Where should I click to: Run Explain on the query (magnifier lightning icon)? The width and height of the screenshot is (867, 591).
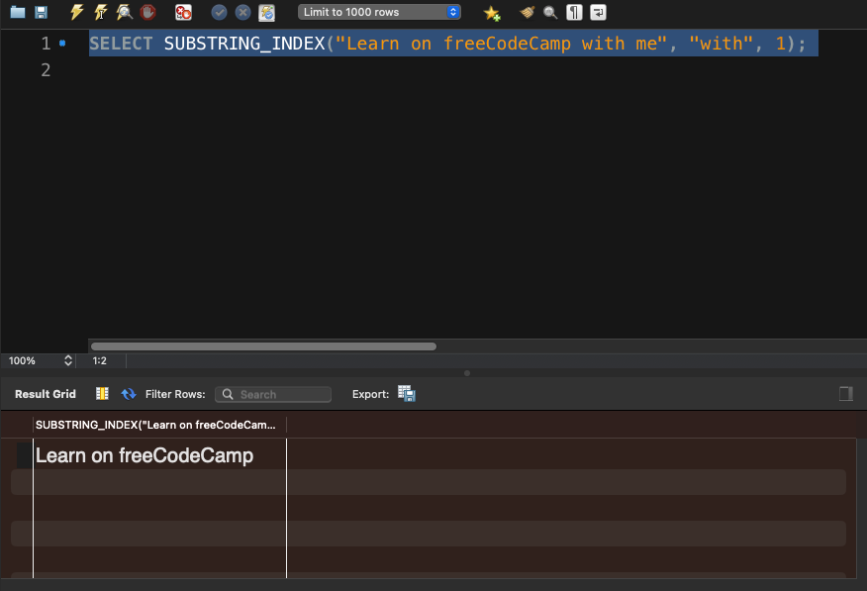124,13
